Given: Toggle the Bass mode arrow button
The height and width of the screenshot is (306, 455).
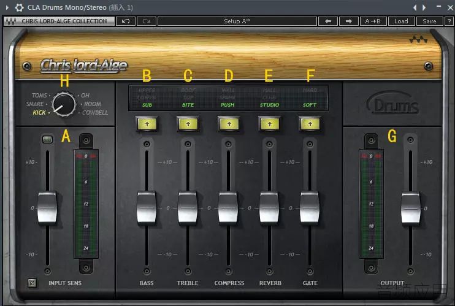Looking at the screenshot, I should 147,124.
